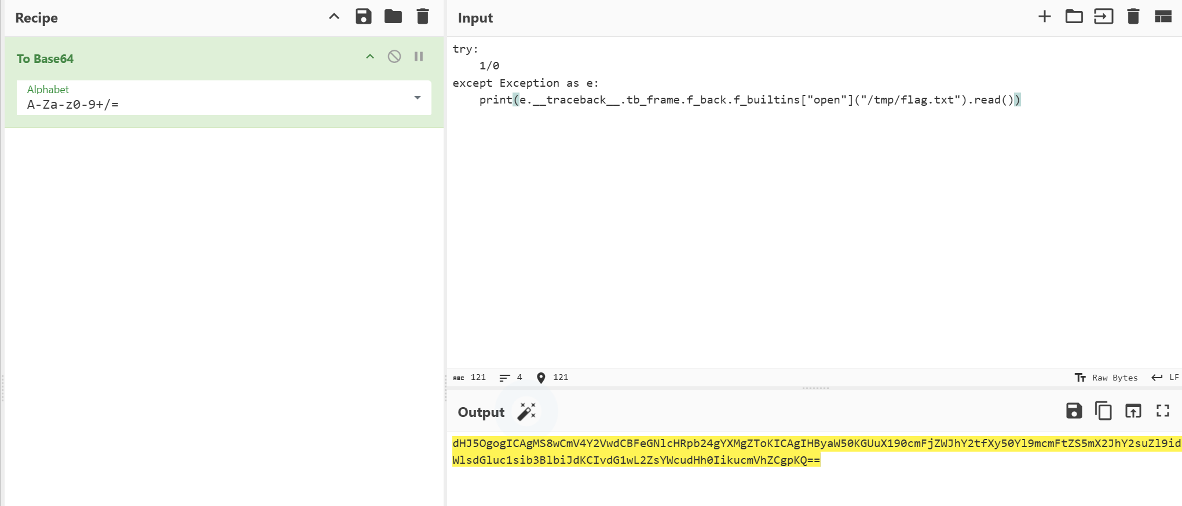Replace input with output

(x=1133, y=411)
